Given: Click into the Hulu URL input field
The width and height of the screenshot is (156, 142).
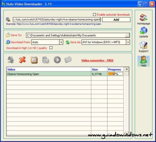Looking at the screenshot, I should pyautogui.click(x=57, y=20).
